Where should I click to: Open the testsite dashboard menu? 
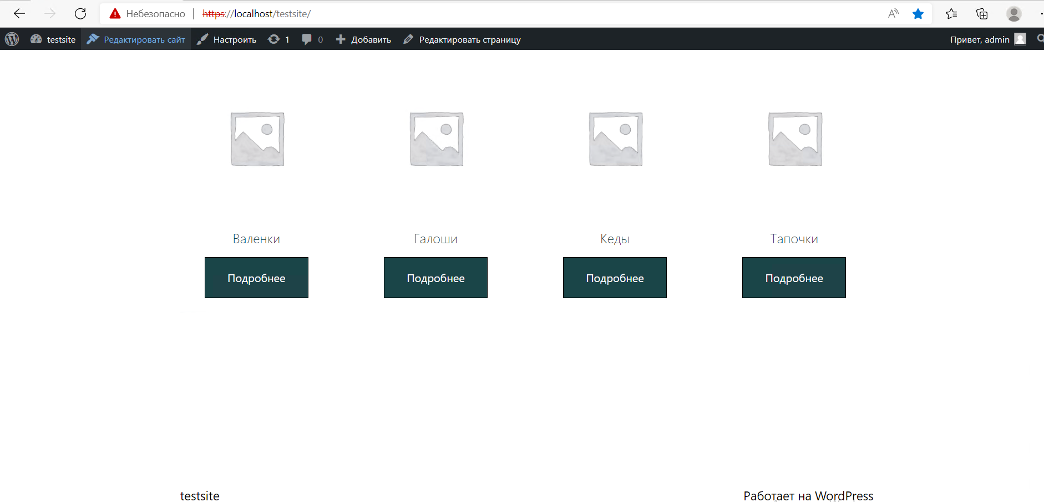coord(53,39)
